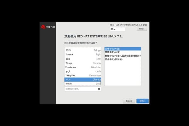Click the 退出(Q) quit button
Image resolution: width=189 pixels, height=126 pixels.
click(x=129, y=101)
